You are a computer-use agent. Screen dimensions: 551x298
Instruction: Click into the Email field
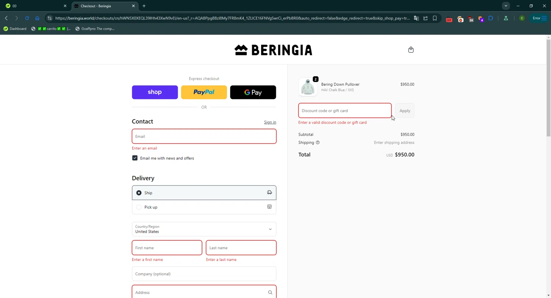[x=204, y=136]
